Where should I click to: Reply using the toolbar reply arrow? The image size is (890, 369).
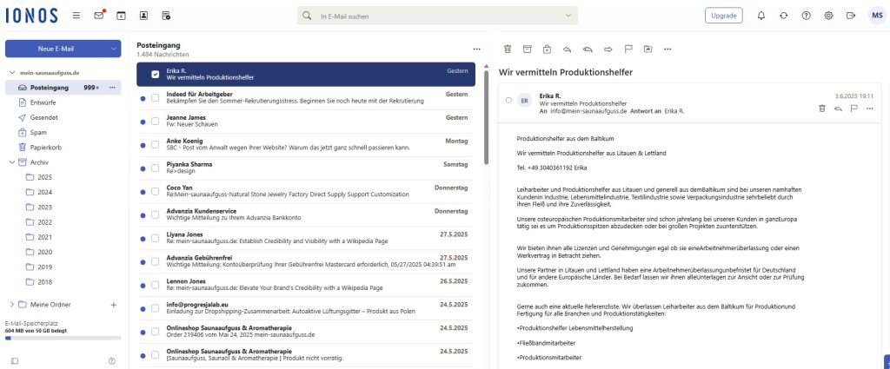click(x=567, y=49)
